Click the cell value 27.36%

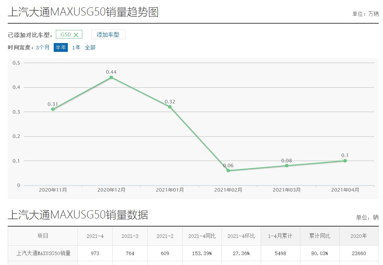[241, 253]
